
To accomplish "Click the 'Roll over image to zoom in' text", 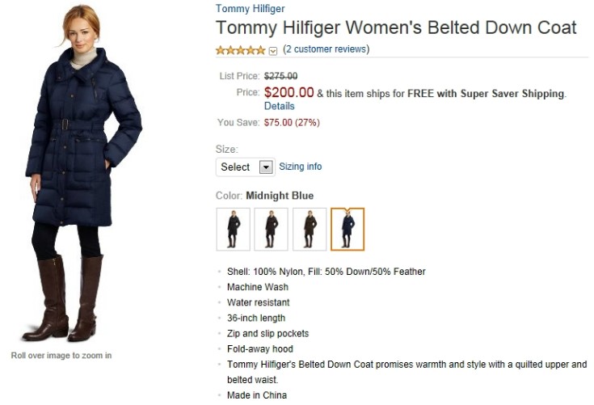I will (61, 356).
